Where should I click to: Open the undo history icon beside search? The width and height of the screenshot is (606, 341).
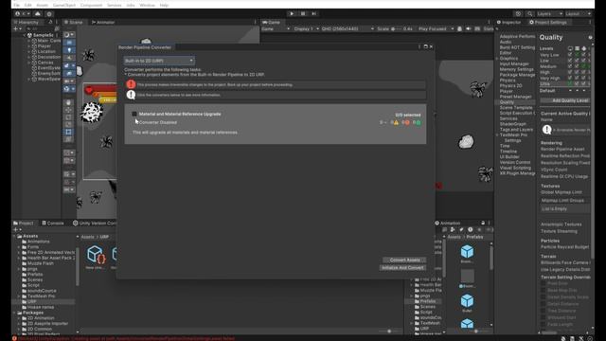coord(518,13)
